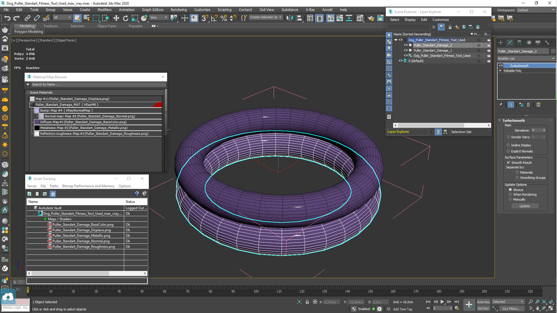Screen dimensions: 557x313
Task: Click the Undo arrow icon
Action: (x=7, y=18)
